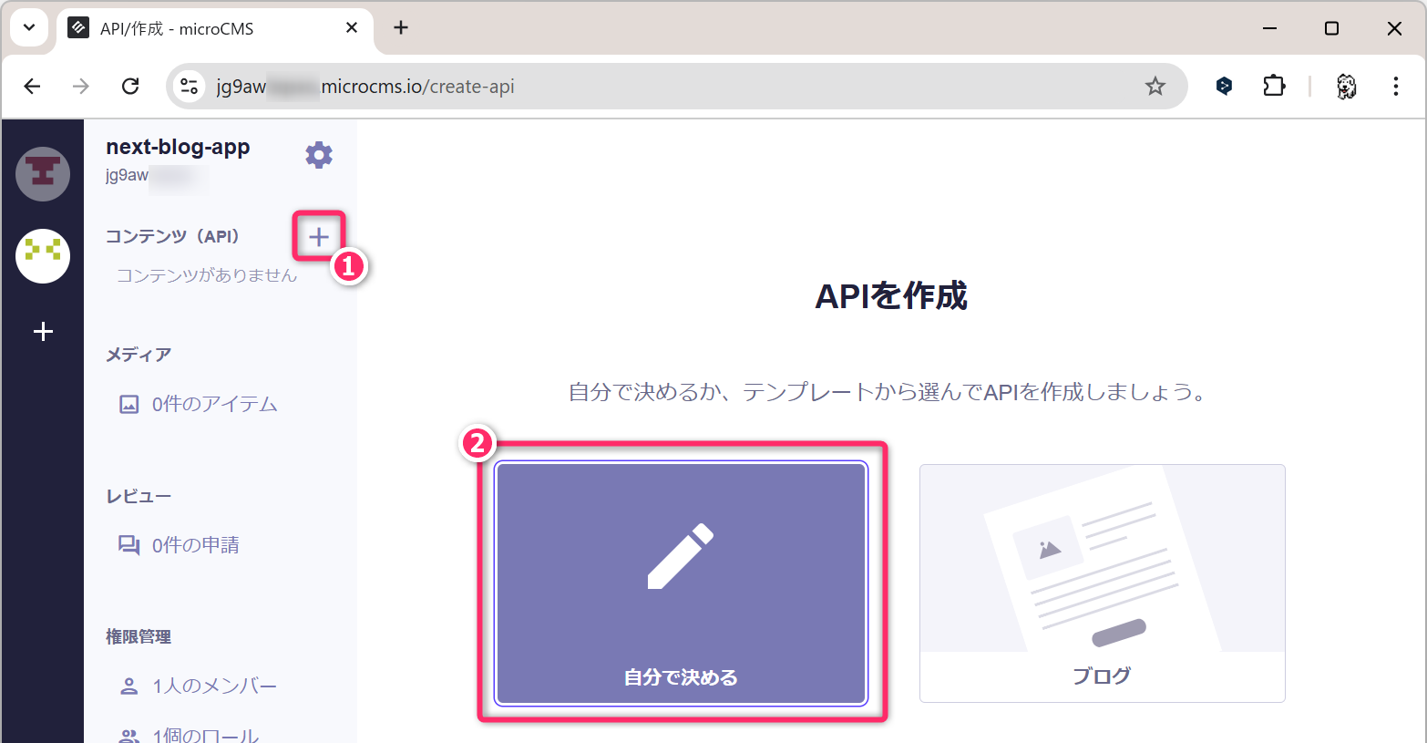The width and height of the screenshot is (1427, 743).
Task: Choose the ブログ template card
Action: tap(1102, 583)
